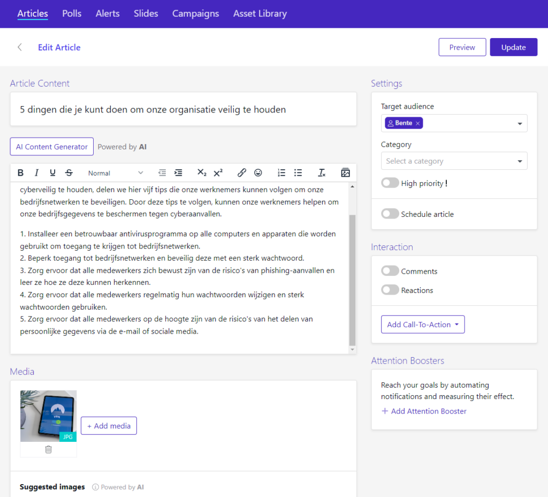Delete the uploaded JPG with trash icon
548x497 pixels.
tap(48, 449)
